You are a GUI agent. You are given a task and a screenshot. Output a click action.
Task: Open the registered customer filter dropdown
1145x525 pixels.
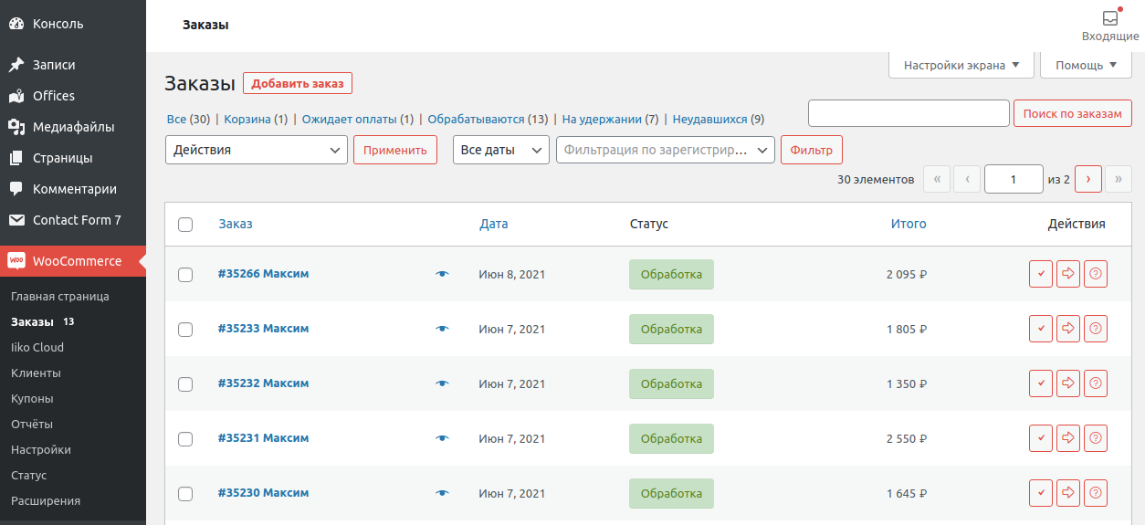point(666,150)
